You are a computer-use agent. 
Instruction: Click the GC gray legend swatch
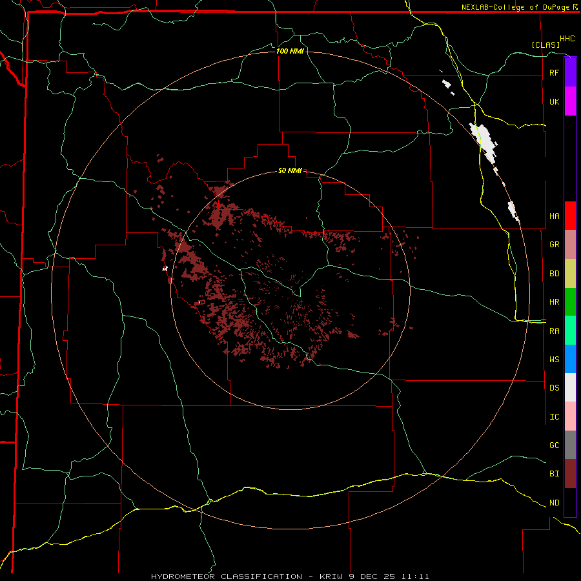tap(570, 445)
